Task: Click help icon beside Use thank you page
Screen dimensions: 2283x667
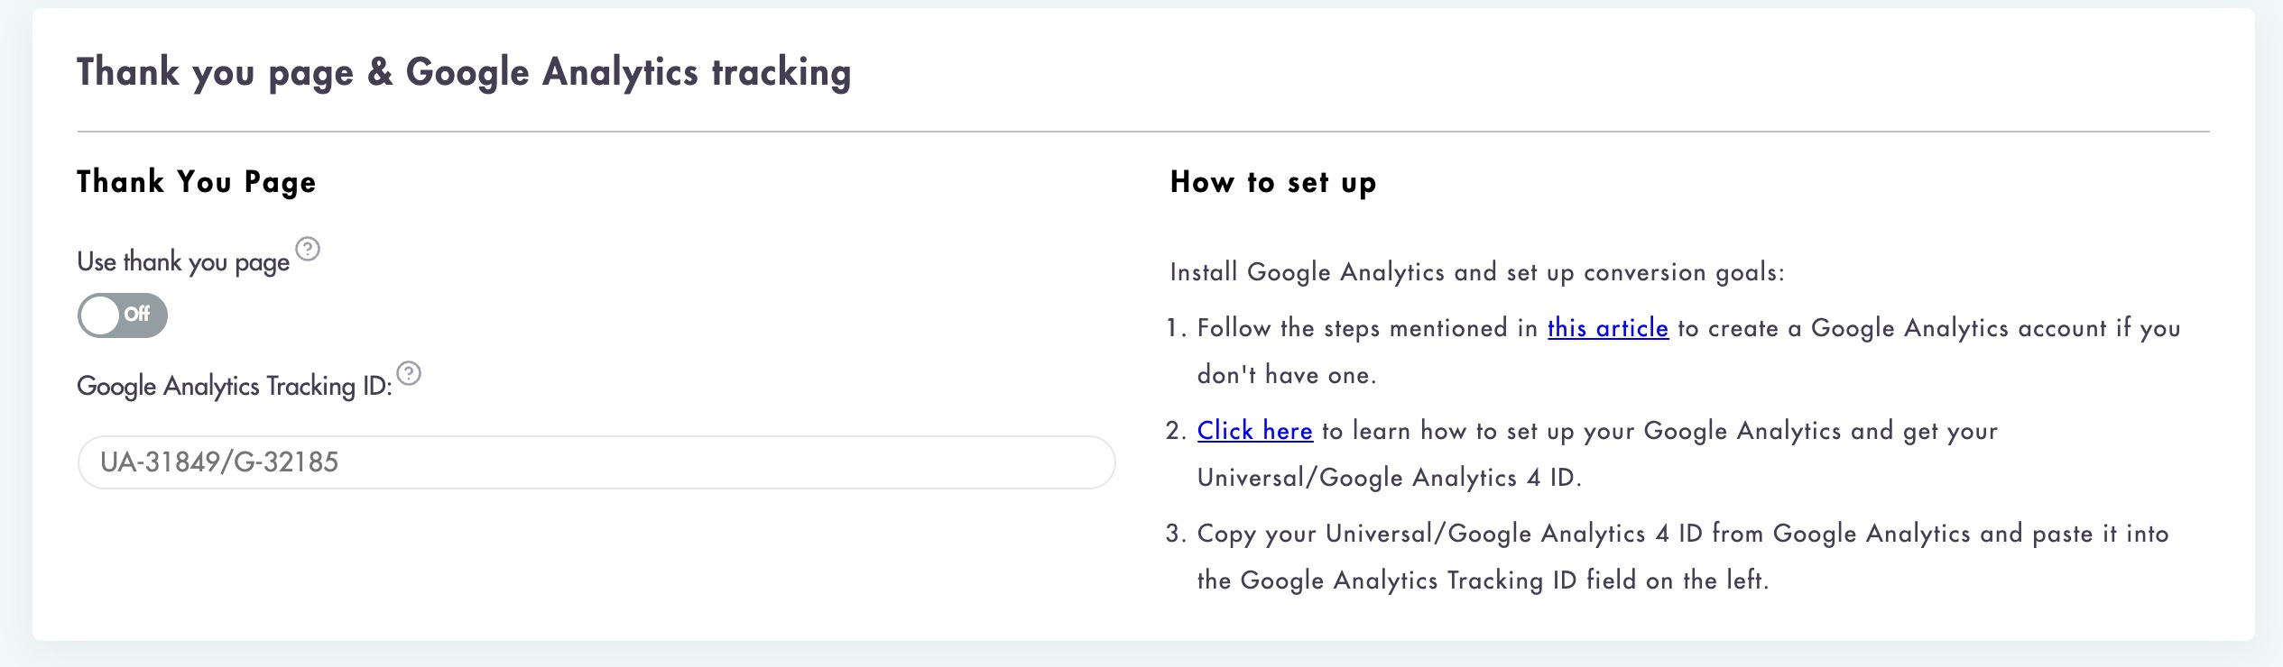Action: point(308,249)
